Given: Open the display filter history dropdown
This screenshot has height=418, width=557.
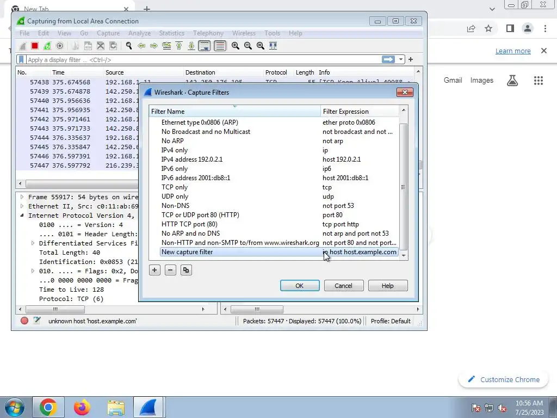Looking at the screenshot, I should click(401, 59).
